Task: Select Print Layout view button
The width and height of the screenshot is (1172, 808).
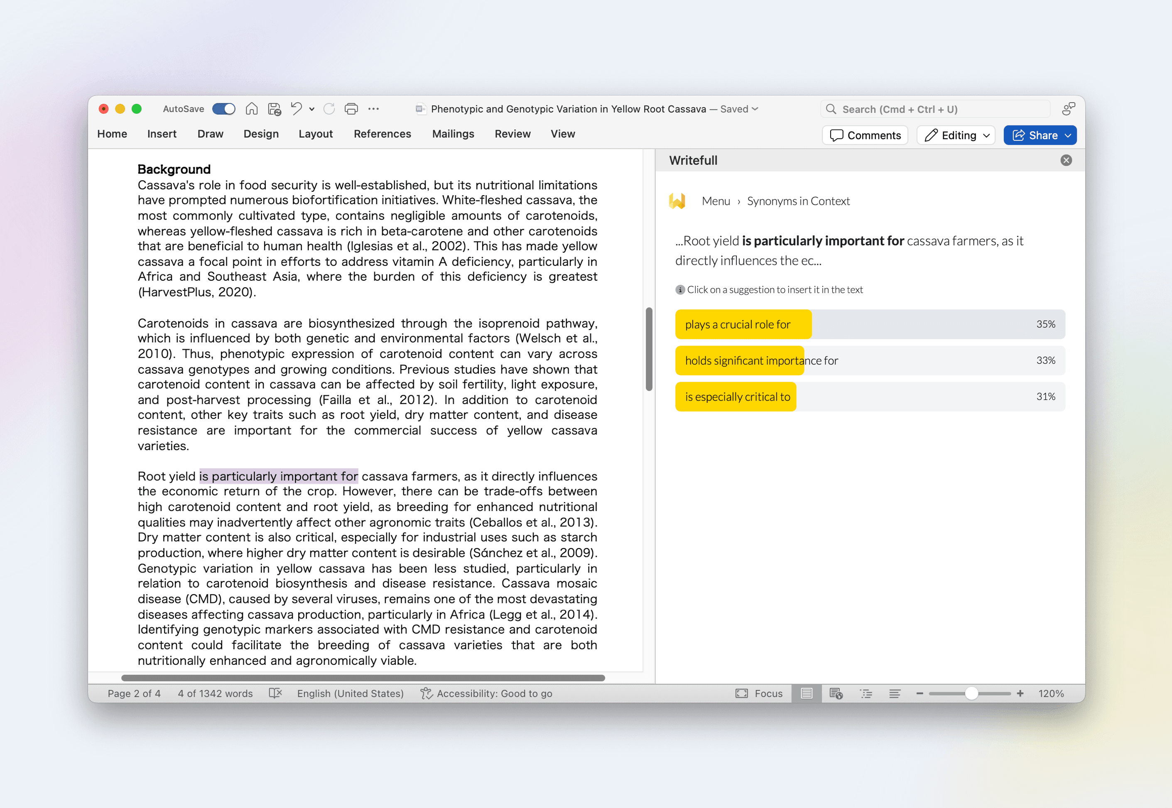Action: (807, 693)
